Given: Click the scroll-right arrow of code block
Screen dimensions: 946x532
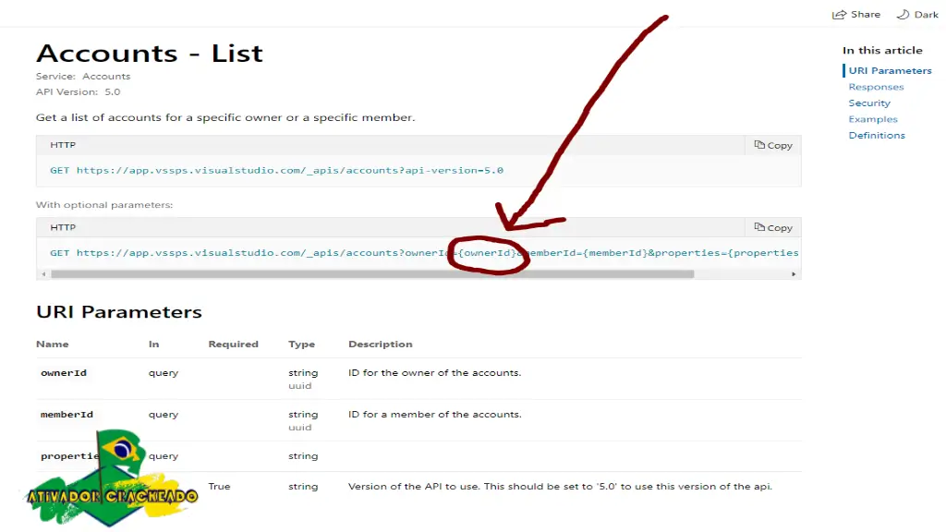Looking at the screenshot, I should tap(794, 274).
